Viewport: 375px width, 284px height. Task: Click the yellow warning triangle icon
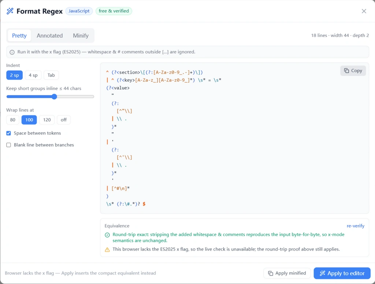(x=107, y=250)
